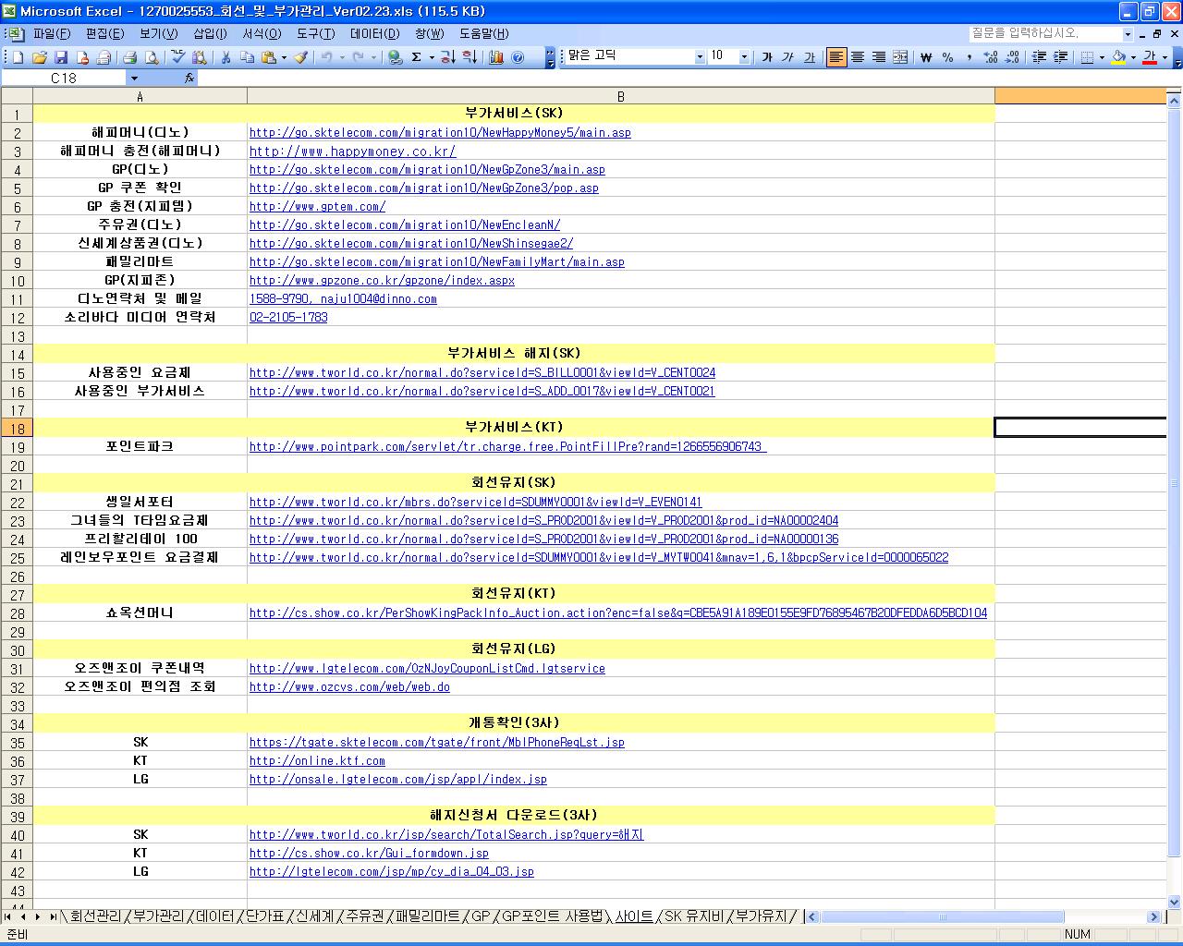Image resolution: width=1183 pixels, height=946 pixels.
Task: Open the fill color dropdown arrow
Action: coord(1133,57)
